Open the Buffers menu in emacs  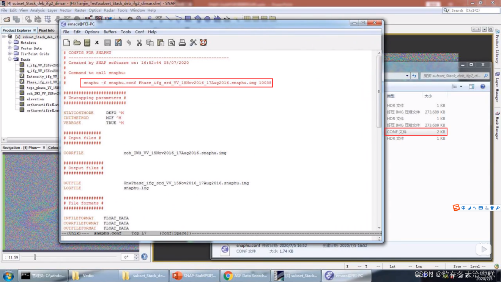(110, 32)
